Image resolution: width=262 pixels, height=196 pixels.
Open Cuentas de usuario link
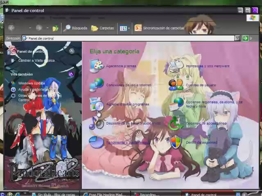(x=201, y=85)
